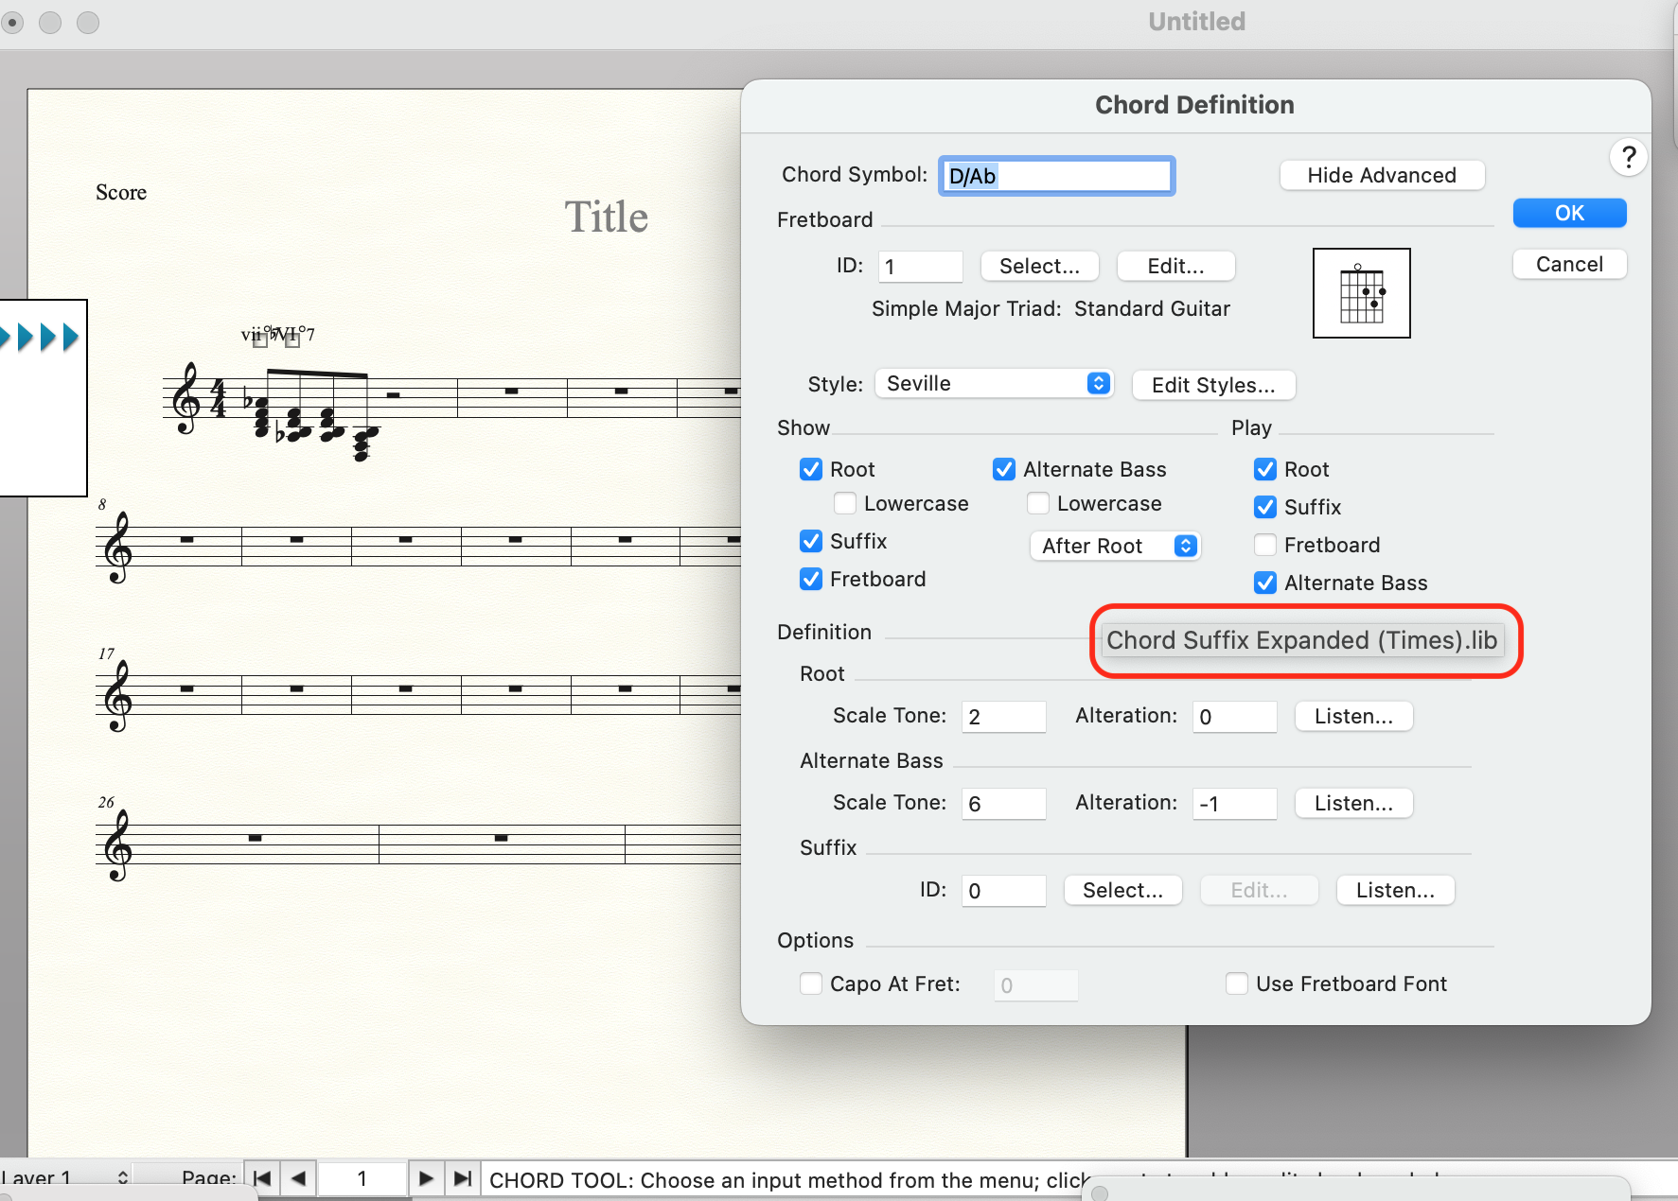Enable Use Fretboard Font checkbox
Screen dimensions: 1678x1201
pyautogui.click(x=1237, y=983)
